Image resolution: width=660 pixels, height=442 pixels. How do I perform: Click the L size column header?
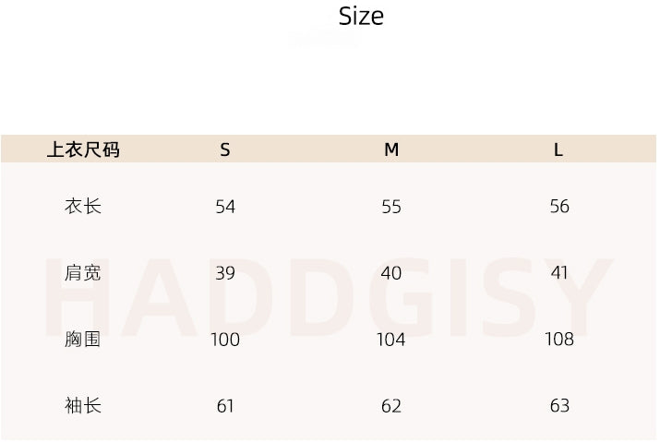tap(558, 149)
